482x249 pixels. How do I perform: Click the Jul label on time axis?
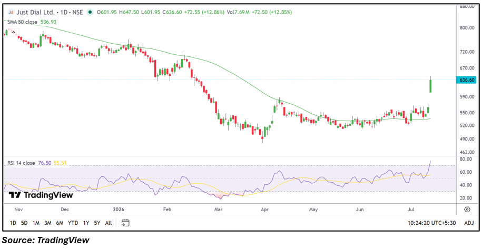(411, 210)
